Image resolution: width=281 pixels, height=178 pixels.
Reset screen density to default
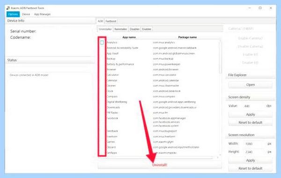[x=251, y=123]
